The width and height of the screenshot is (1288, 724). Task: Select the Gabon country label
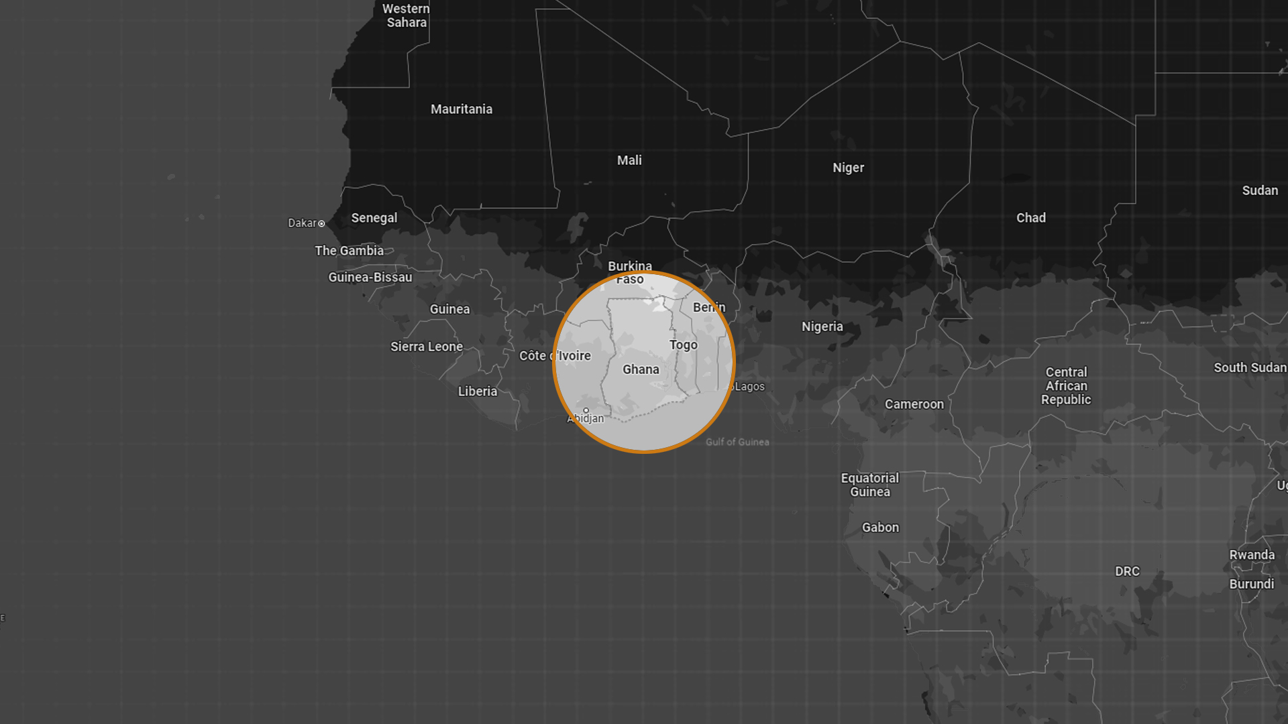pyautogui.click(x=880, y=528)
